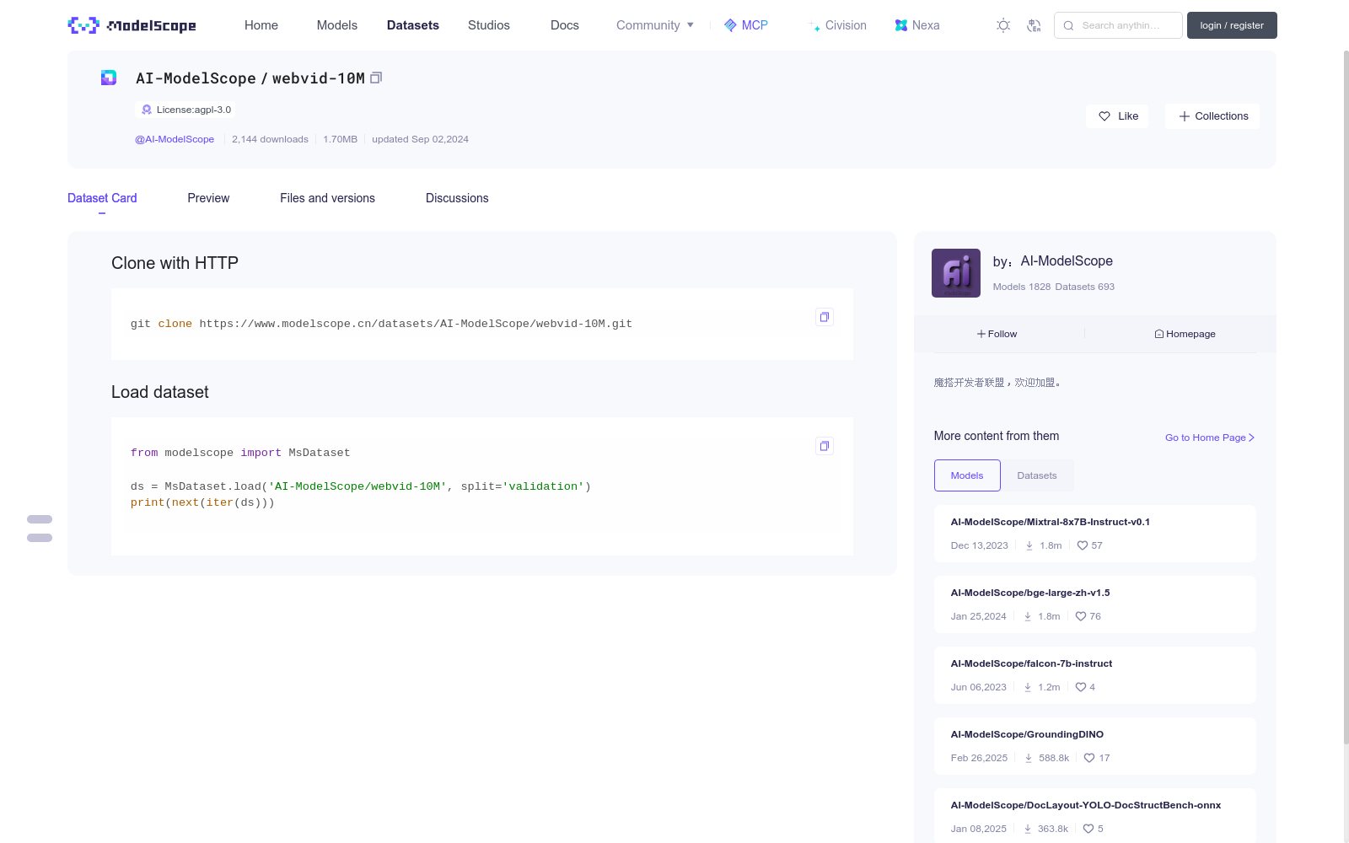Open the Models nav item
Viewport: 1349px width, 843px height.
(x=337, y=25)
